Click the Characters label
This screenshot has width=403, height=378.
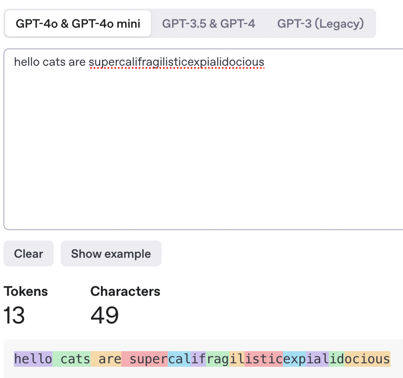click(x=125, y=292)
